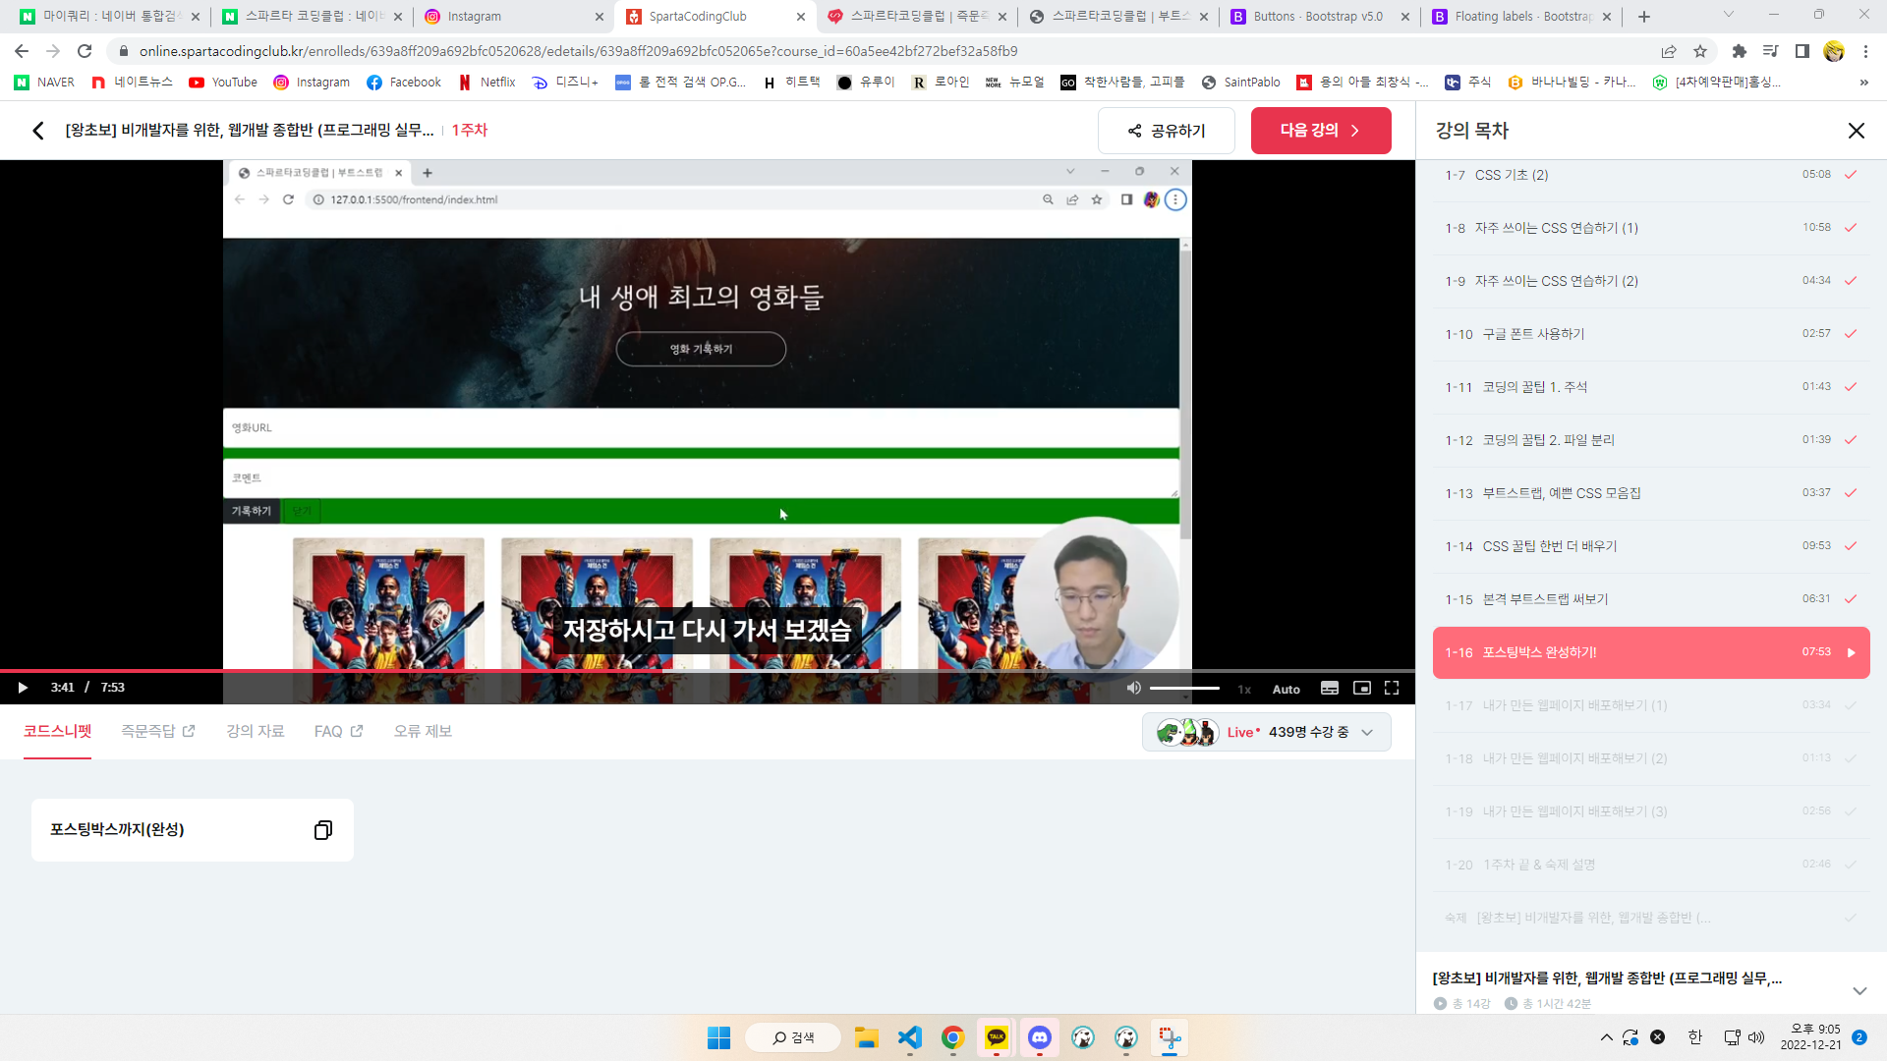Switch to the 강의 자료 tab
This screenshot has height=1061, width=1887.
[x=255, y=732]
